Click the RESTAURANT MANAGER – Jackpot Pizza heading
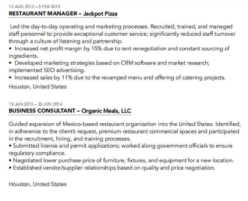 tap(63, 14)
